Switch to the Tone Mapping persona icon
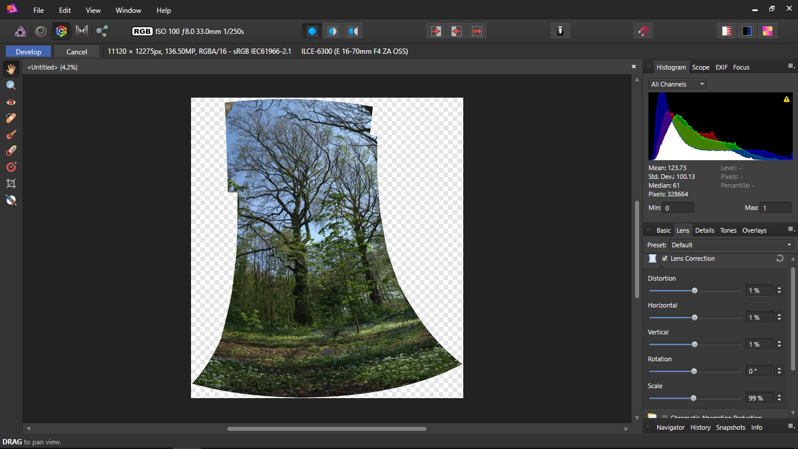Viewport: 798px width, 449px height. [x=82, y=31]
